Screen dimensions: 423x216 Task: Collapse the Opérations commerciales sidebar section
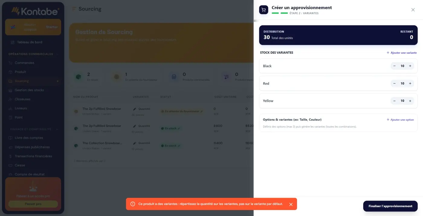[x=57, y=54]
